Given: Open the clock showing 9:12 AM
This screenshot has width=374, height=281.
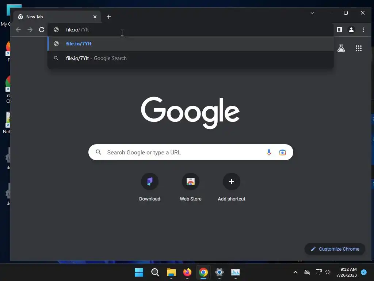Looking at the screenshot, I should pos(347,272).
